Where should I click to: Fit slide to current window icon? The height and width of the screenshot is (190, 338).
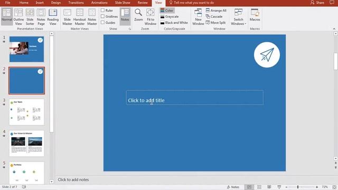[334, 187]
